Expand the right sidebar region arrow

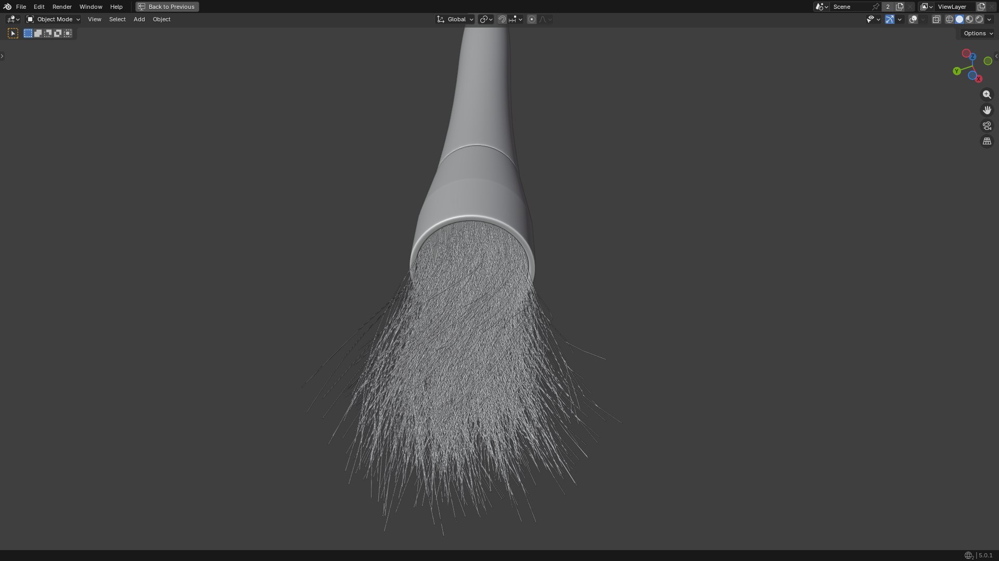pyautogui.click(x=996, y=56)
